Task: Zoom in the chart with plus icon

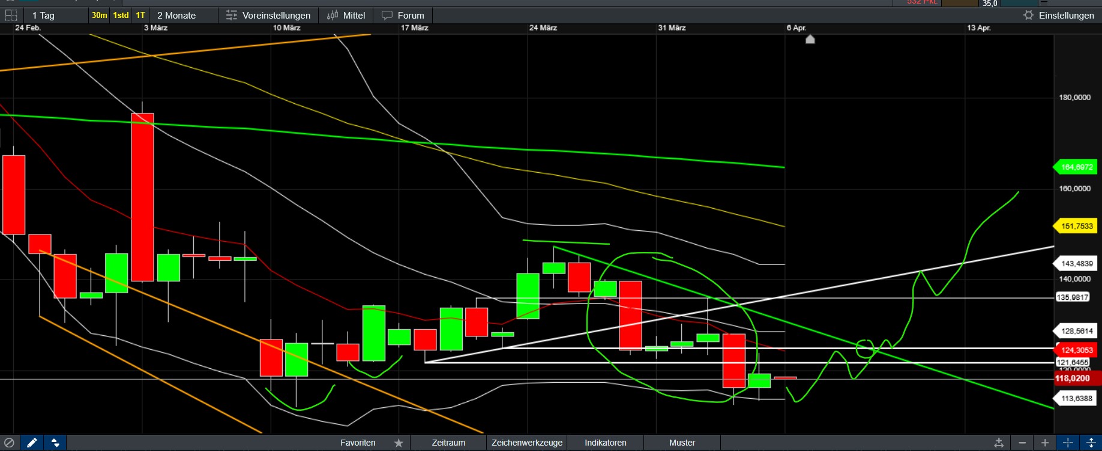Action: click(1045, 443)
